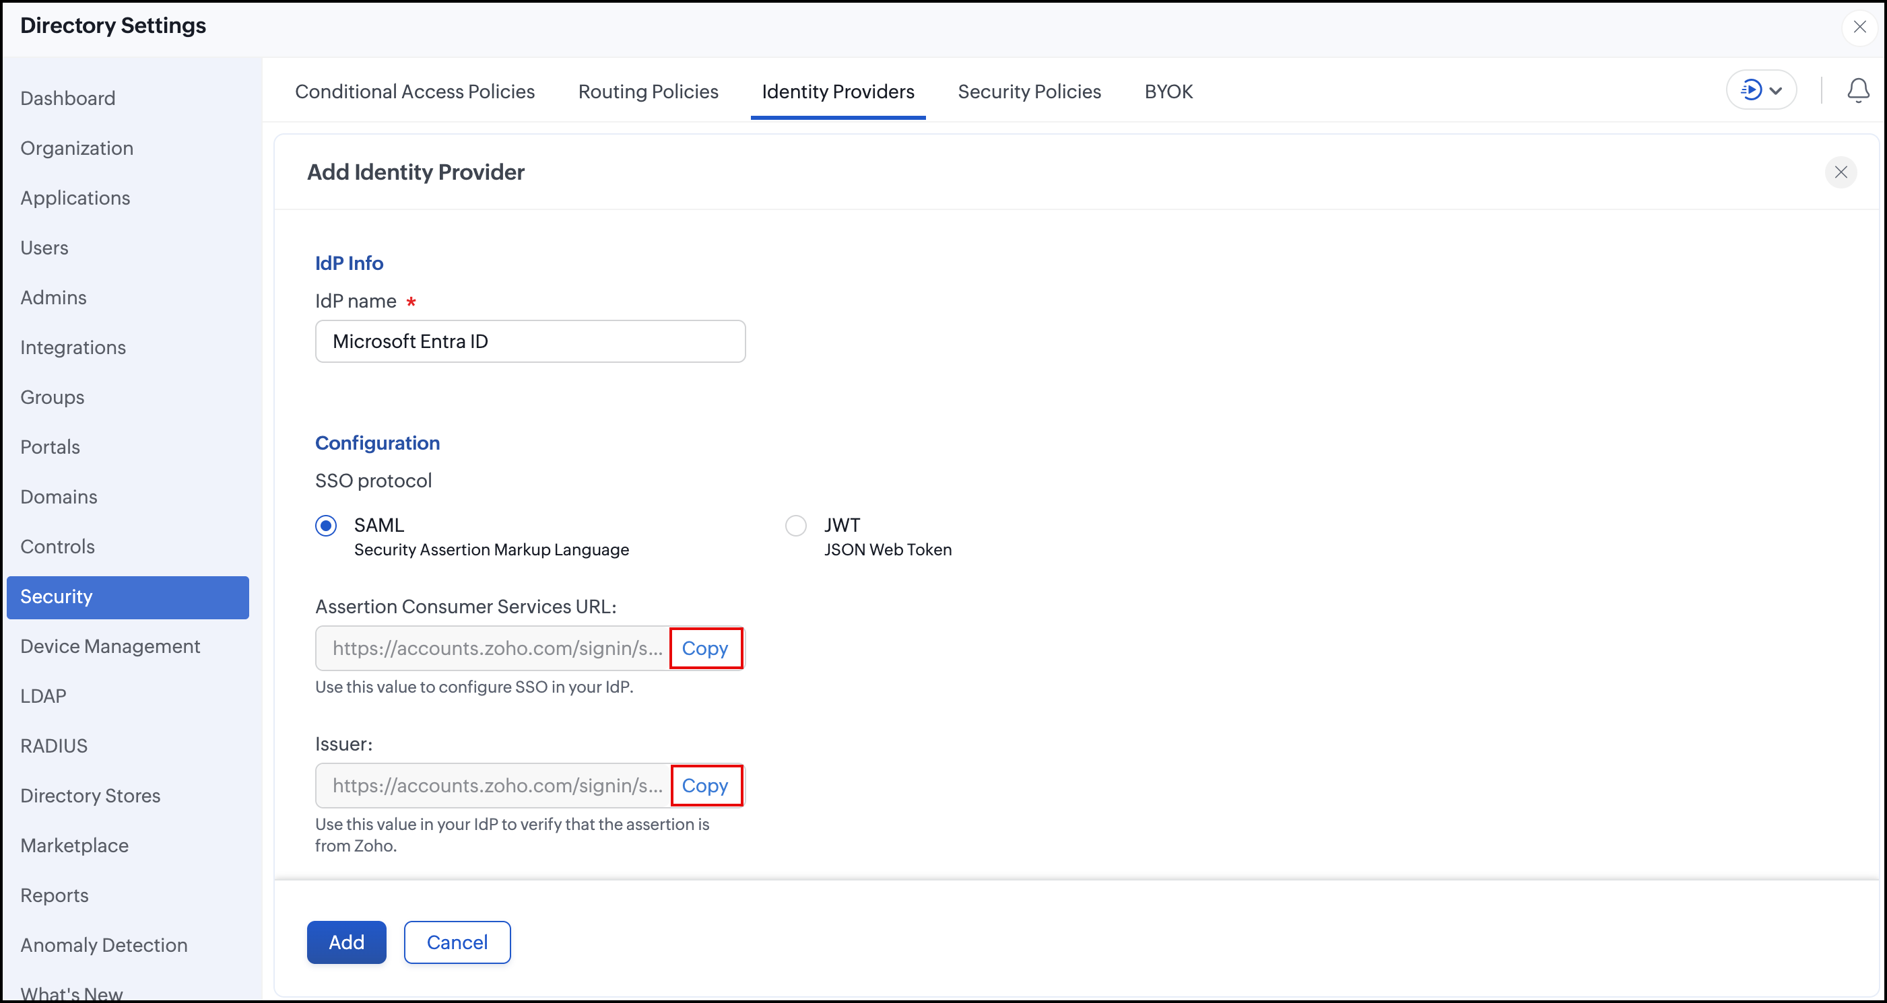Switch to Conditional Access Policies tab
The height and width of the screenshot is (1003, 1887).
[415, 92]
